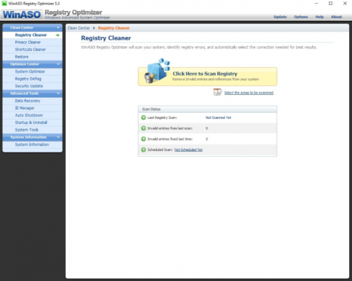The height and width of the screenshot is (281, 352).
Task: Open System Information item in sidebar
Action: [32, 144]
